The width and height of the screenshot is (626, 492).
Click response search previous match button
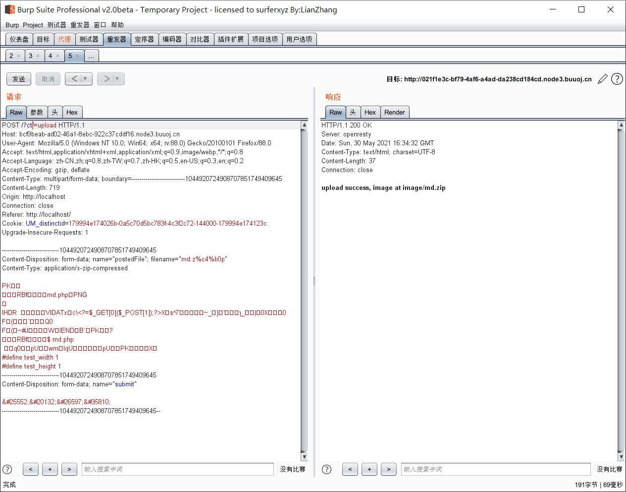[x=350, y=469]
